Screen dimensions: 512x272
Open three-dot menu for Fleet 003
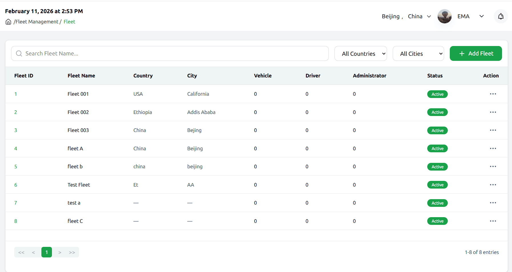tap(493, 130)
